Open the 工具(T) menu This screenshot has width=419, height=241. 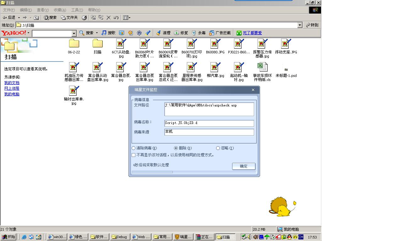[77, 10]
